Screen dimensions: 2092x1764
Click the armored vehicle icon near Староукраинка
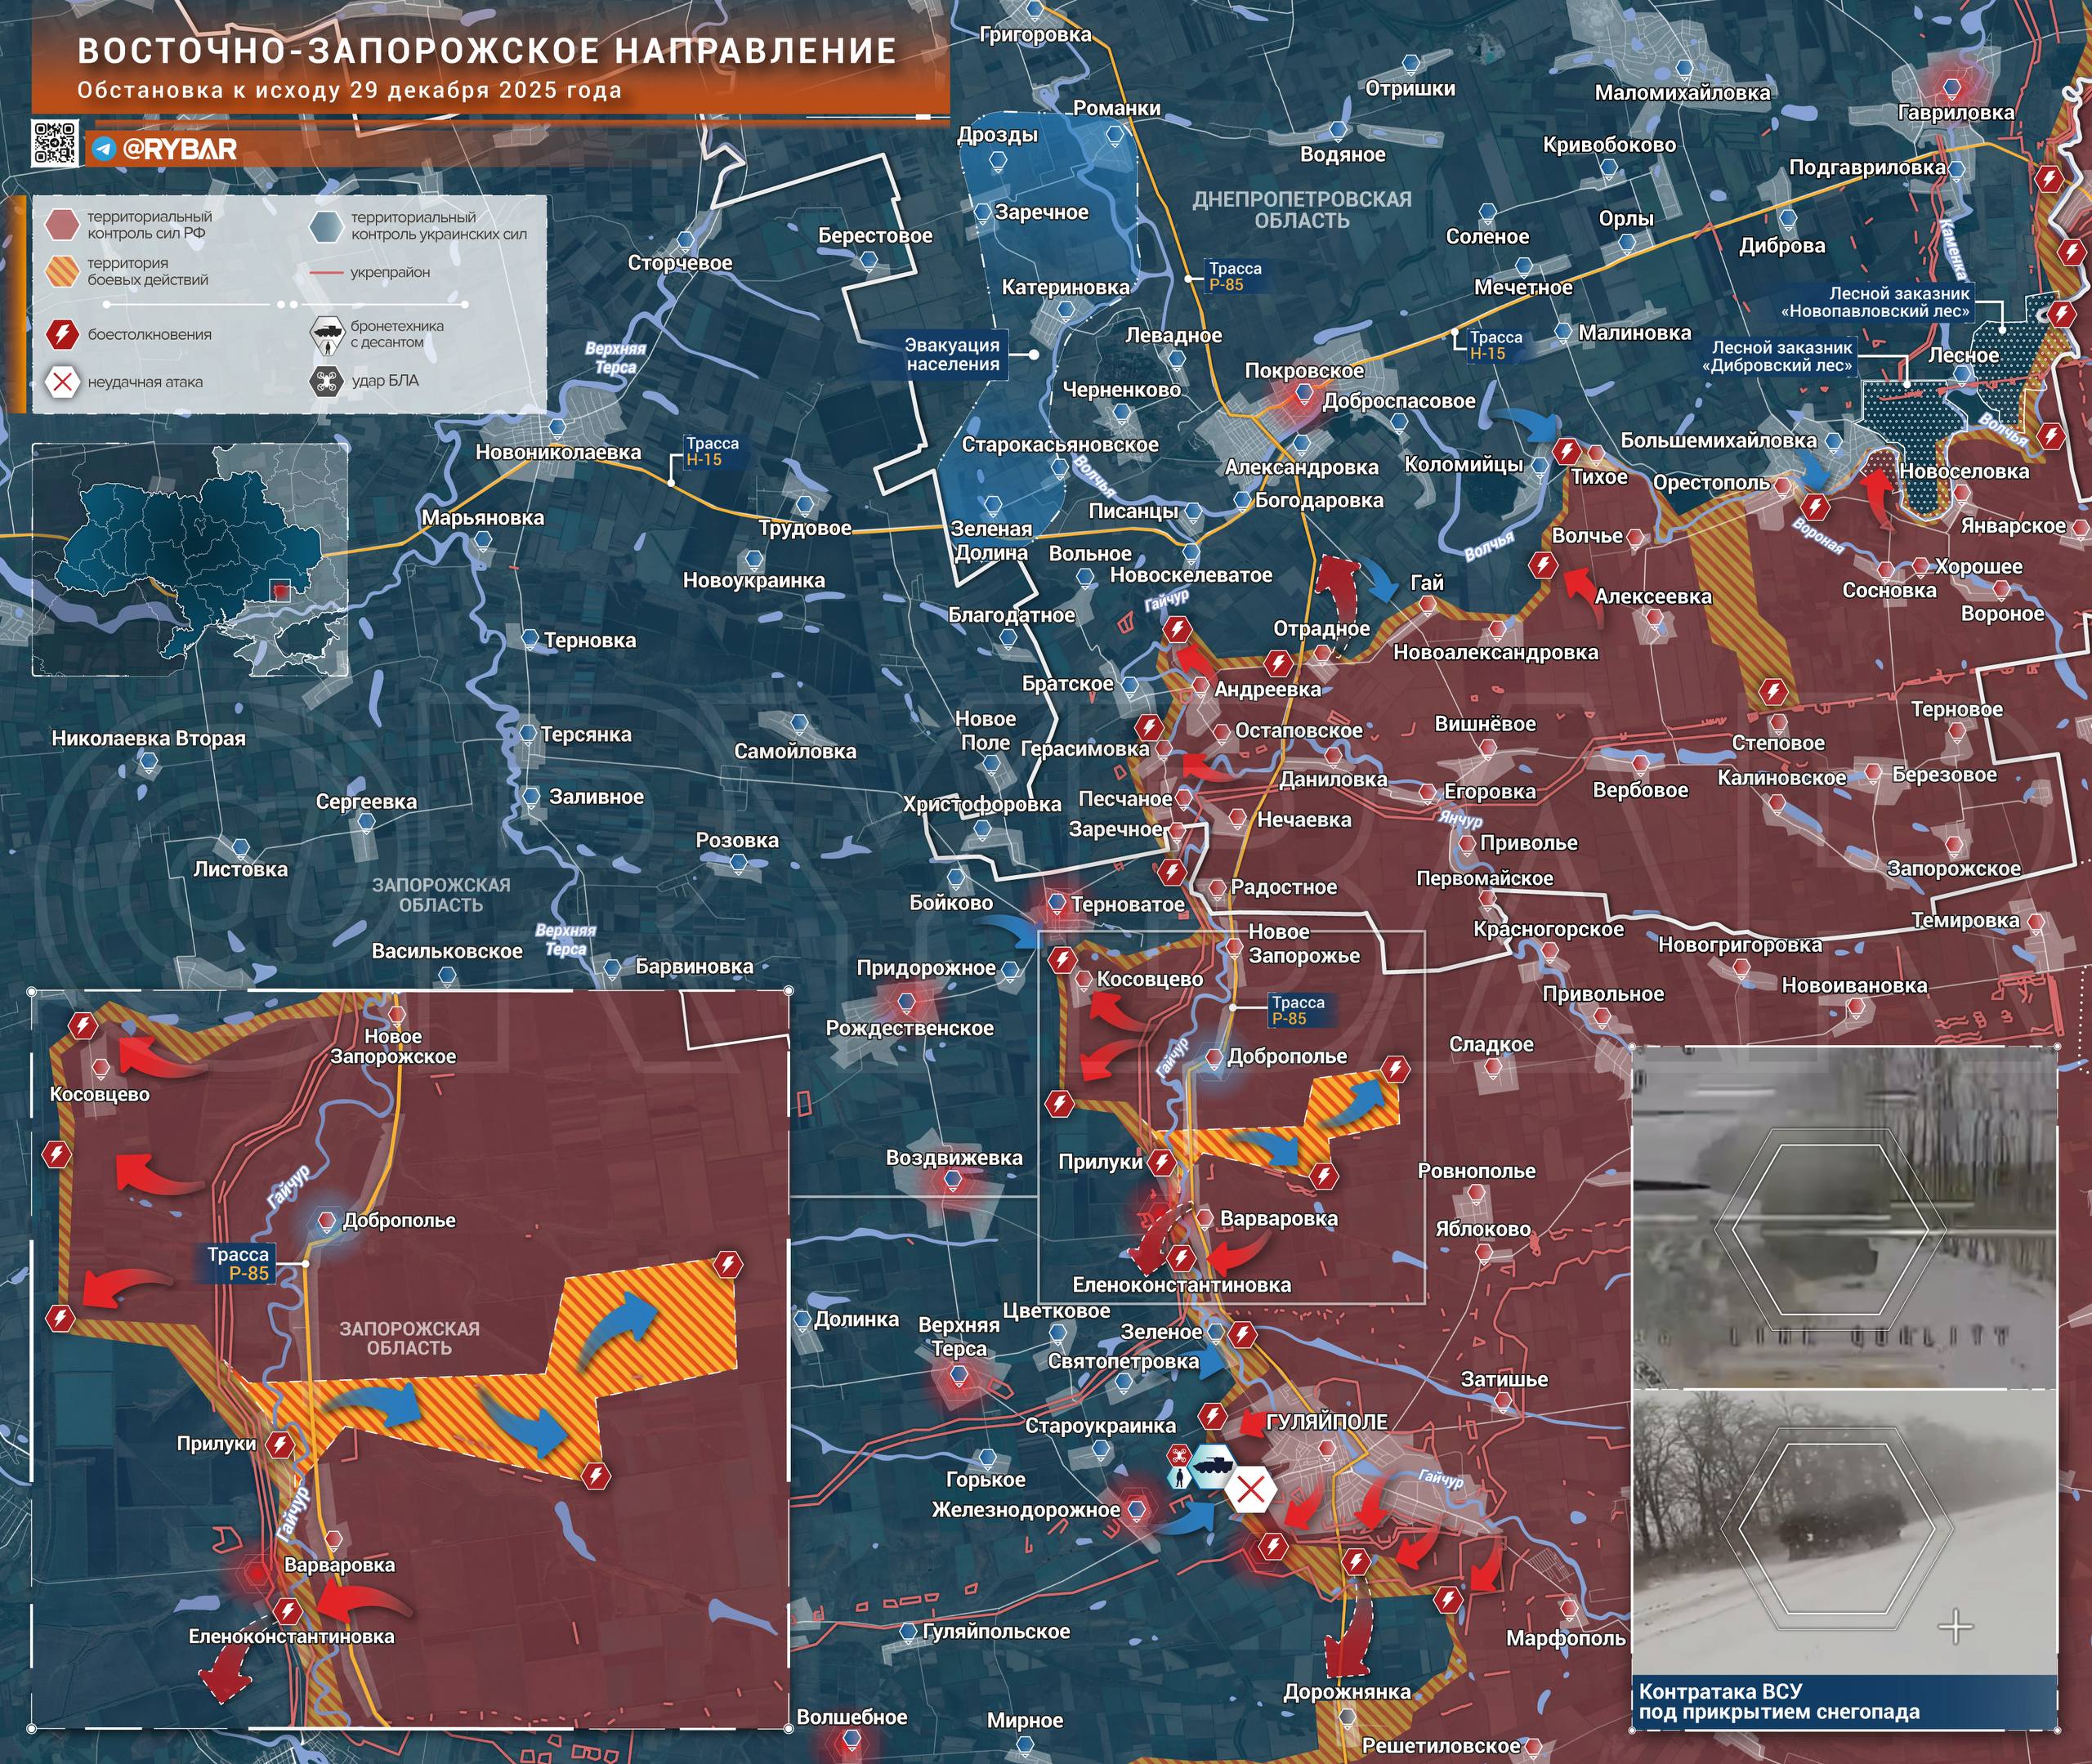tap(1212, 1464)
